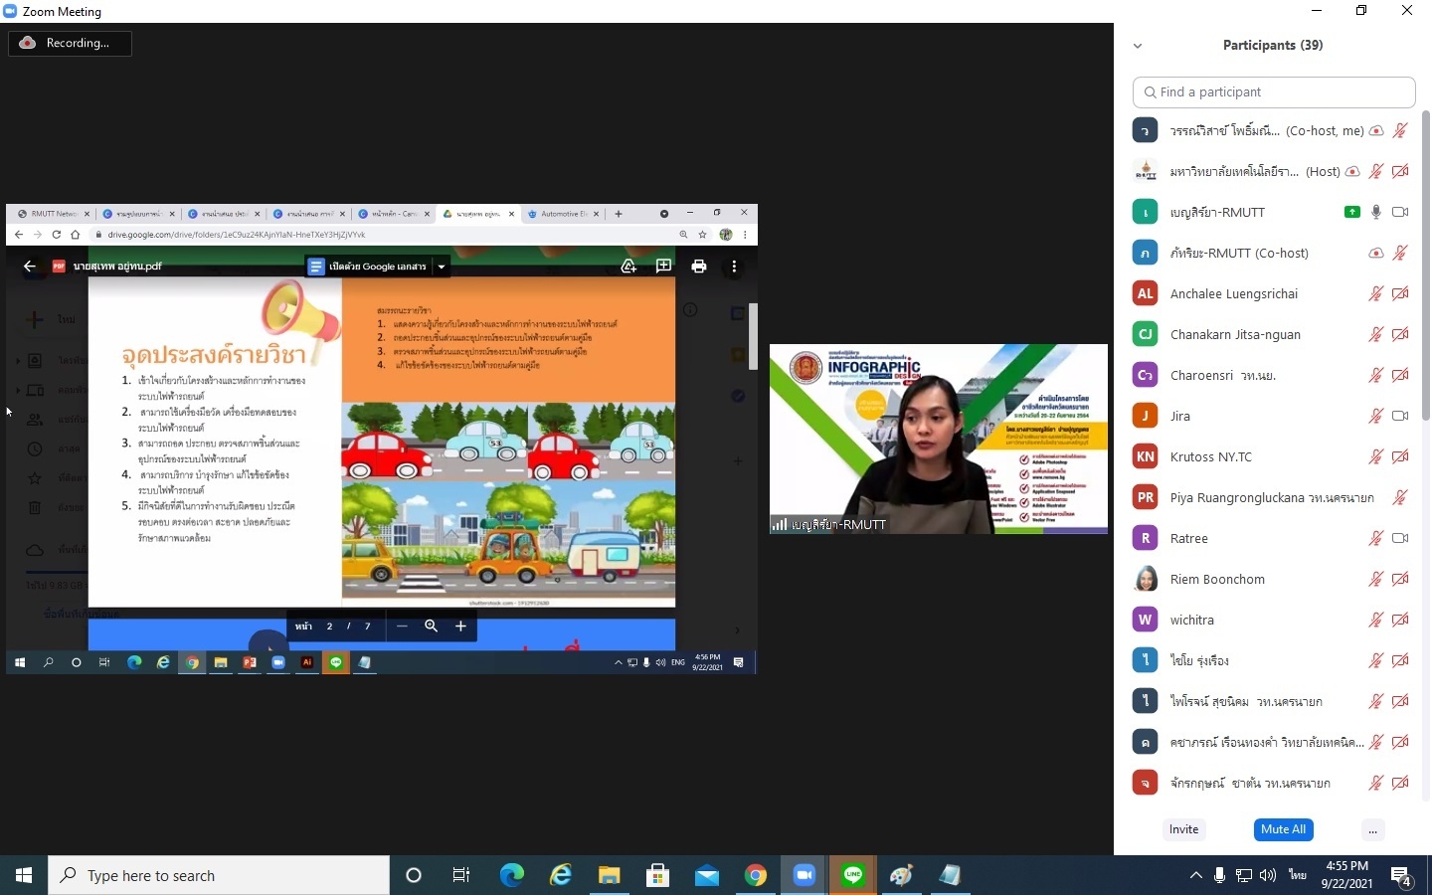Open File Explorer from the main taskbar
The image size is (1432, 895).
(x=609, y=875)
